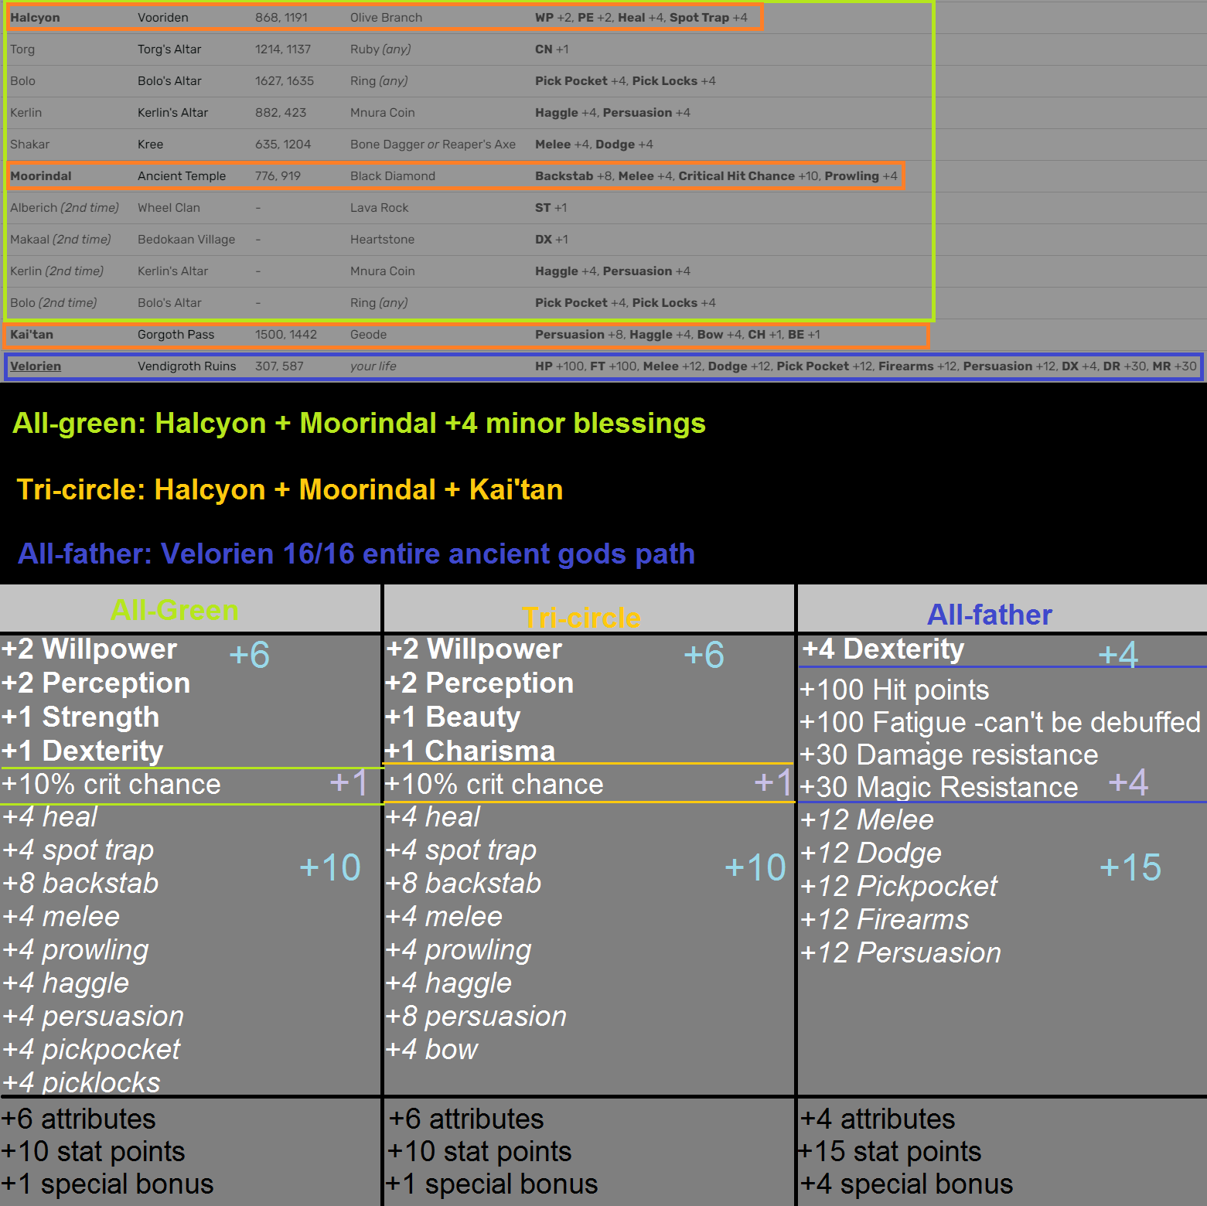Screen dimensions: 1207x1206
Task: Click the ST +1 blessing text
Action: point(551,208)
